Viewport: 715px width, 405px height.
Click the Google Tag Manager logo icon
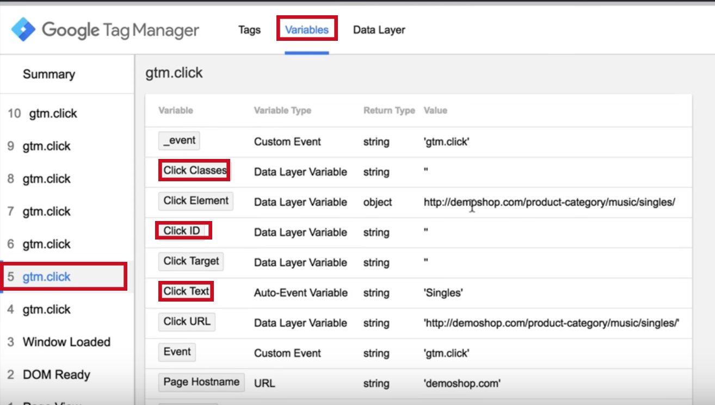23,29
